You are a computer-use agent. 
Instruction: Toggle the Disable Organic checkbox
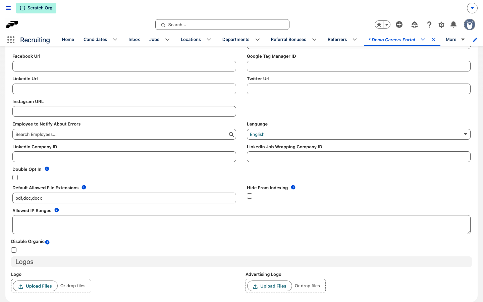pyautogui.click(x=14, y=250)
